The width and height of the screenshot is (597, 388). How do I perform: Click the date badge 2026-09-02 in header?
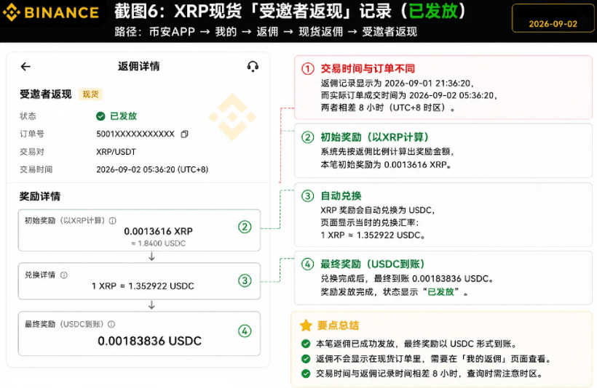(x=553, y=23)
